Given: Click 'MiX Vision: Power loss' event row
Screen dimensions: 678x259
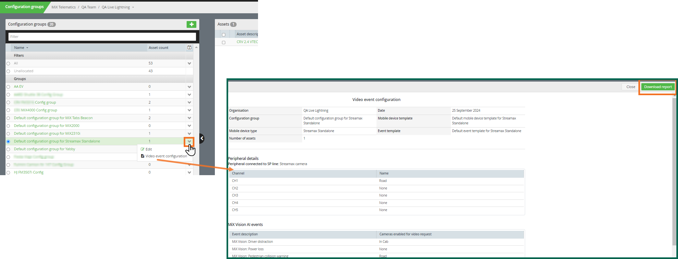Looking at the screenshot, I should [376, 249].
